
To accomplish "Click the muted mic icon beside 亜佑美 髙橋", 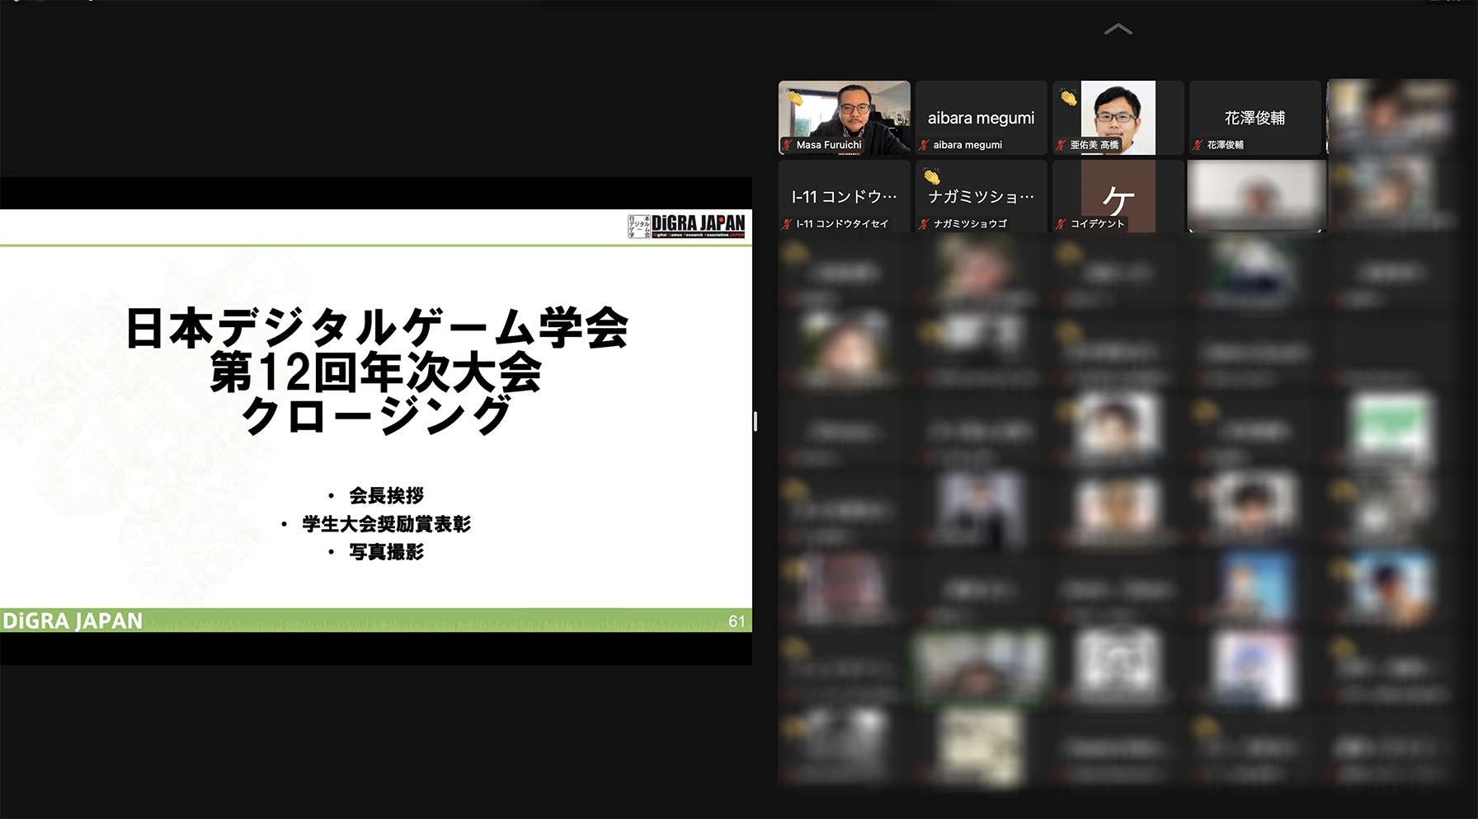I will coord(1061,145).
